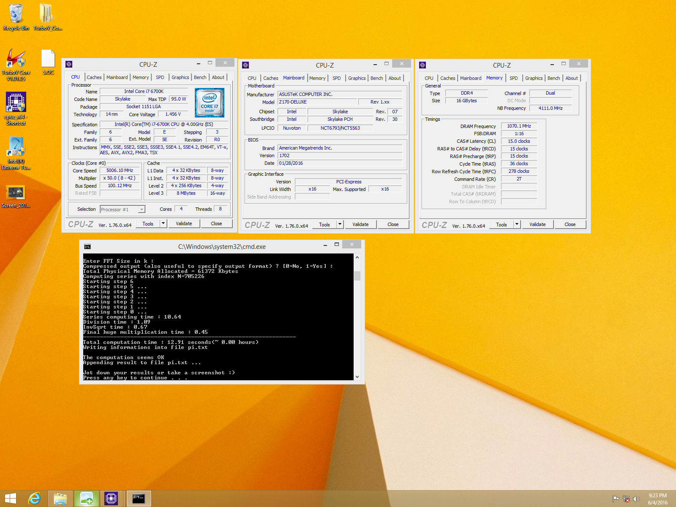Click Close button in Memory window
This screenshot has width=676, height=507.
click(570, 224)
